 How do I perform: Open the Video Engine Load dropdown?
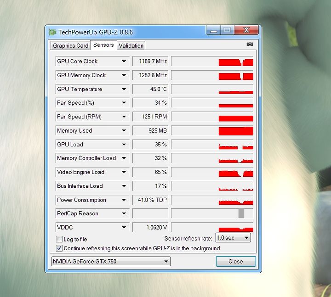pyautogui.click(x=124, y=172)
